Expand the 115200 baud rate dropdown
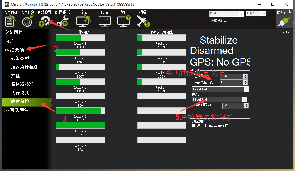This screenshot has width=295, height=171. click(x=256, y=14)
